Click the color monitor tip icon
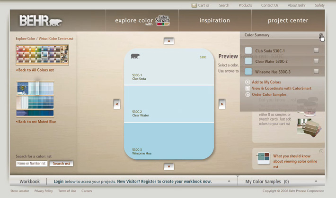Screen dimensions: 336x198 pyautogui.click(x=263, y=158)
